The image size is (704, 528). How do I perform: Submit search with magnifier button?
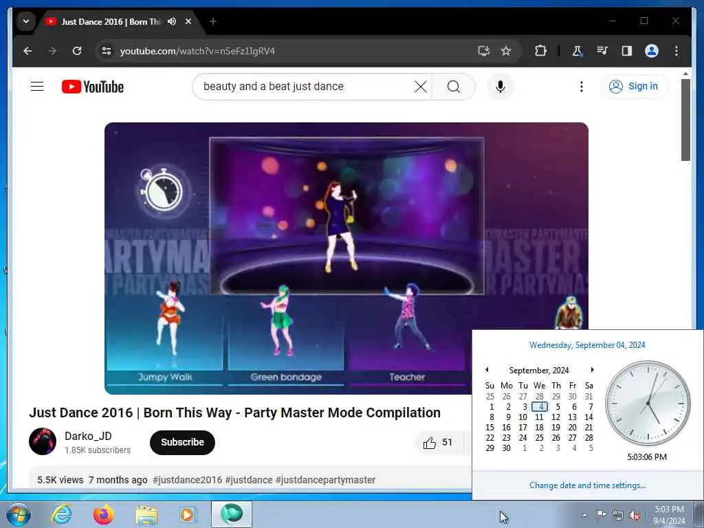454,86
